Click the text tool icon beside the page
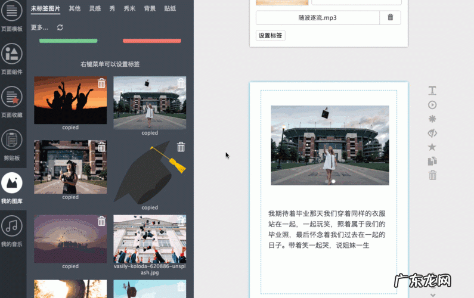This screenshot has height=298, width=474. click(x=432, y=91)
